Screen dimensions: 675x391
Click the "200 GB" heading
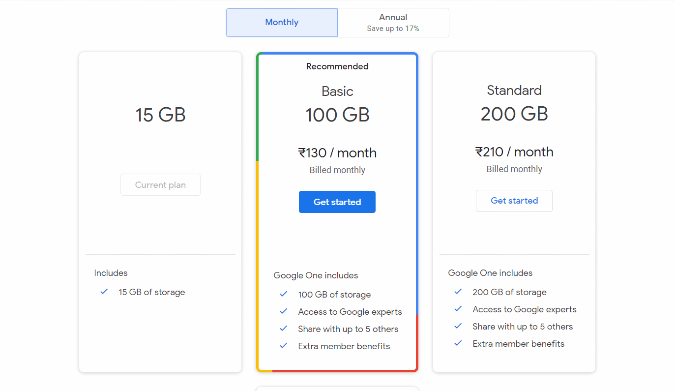514,114
